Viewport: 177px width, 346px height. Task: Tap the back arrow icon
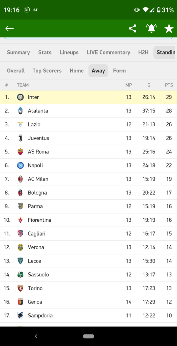[9, 28]
